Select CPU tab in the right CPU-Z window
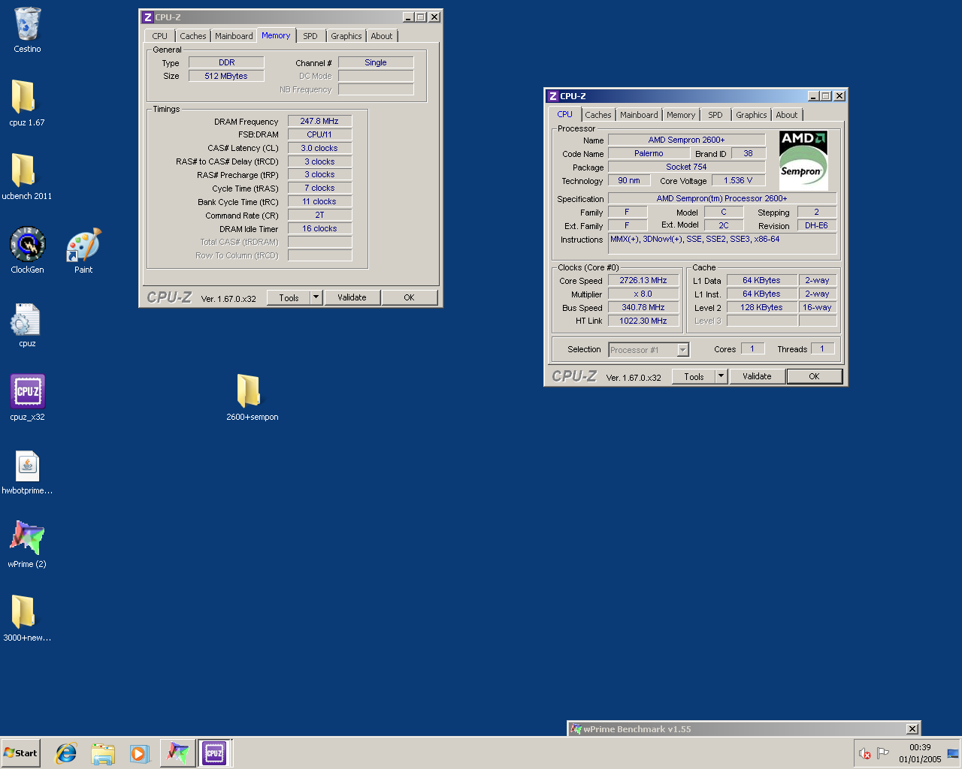The height and width of the screenshot is (769, 962). point(564,114)
